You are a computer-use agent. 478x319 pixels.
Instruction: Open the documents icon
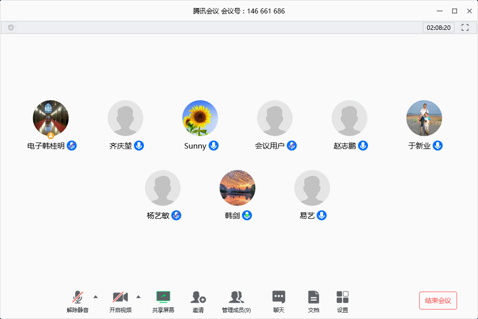(x=313, y=298)
